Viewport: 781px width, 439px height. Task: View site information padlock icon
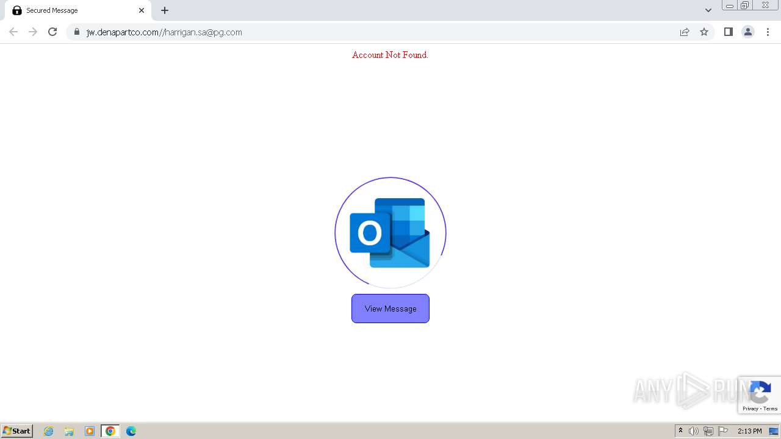[x=77, y=32]
